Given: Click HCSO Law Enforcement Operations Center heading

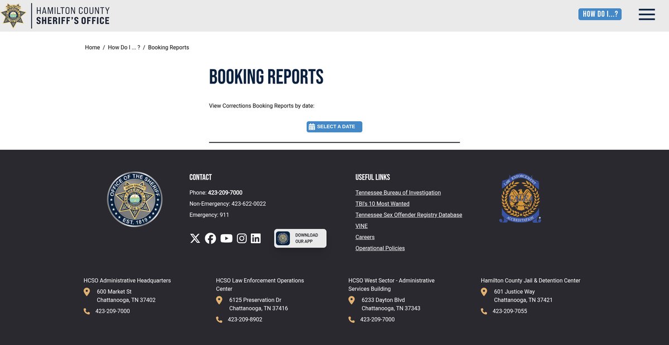Looking at the screenshot, I should point(260,285).
